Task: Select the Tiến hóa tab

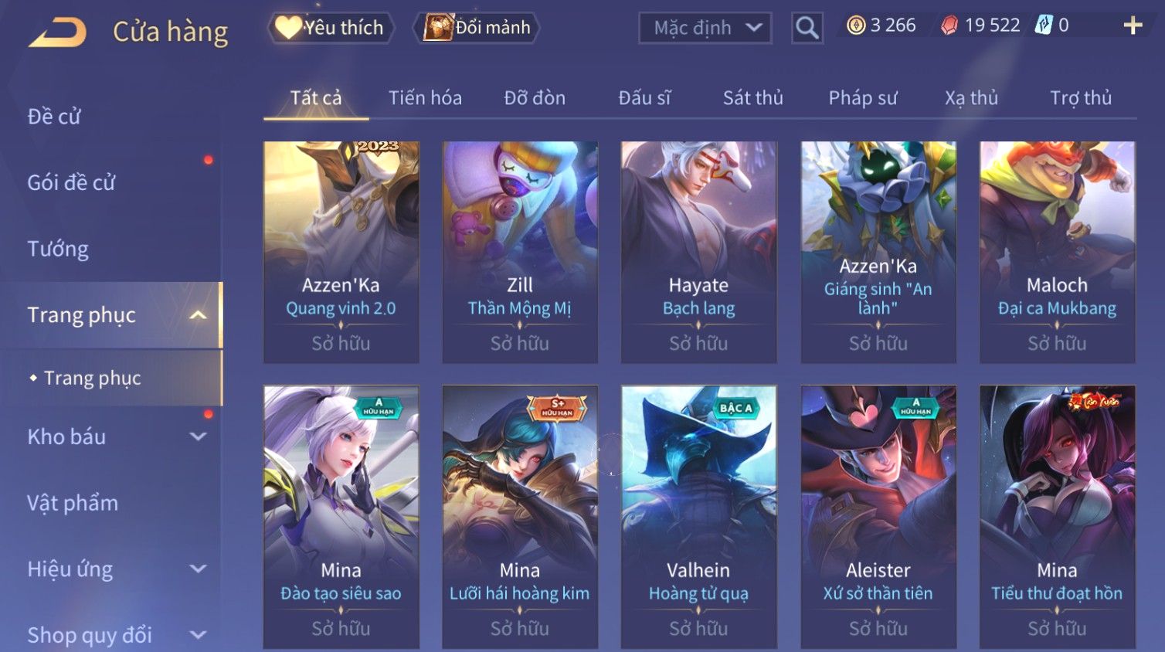Action: [x=425, y=98]
